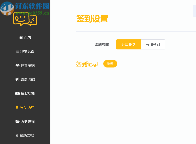Select 霸屏功能 in the sidebar
Screen dimensions: 196x144
[x=25, y=79]
